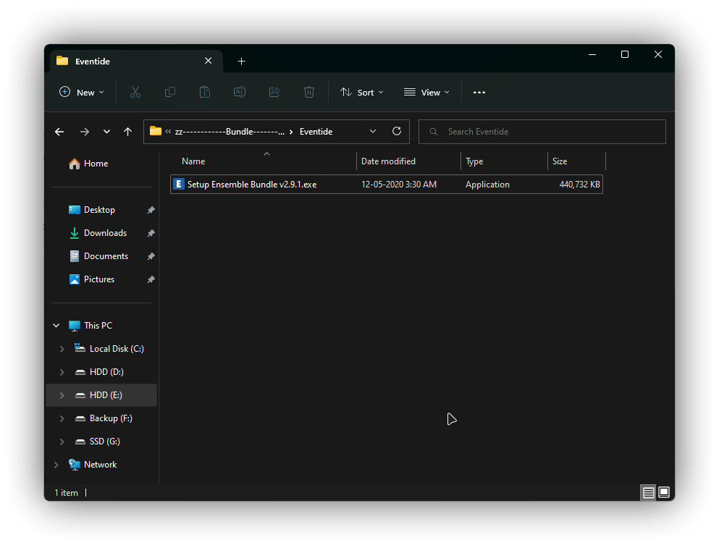Expand HDD (D:) tree node

[62, 372]
